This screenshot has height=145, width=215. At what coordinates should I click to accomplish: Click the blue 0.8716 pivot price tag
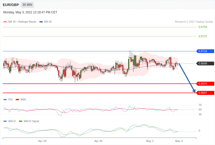coord(205,51)
